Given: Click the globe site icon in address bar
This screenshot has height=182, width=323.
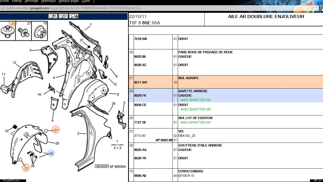Looking at the screenshot, I should point(3,8).
